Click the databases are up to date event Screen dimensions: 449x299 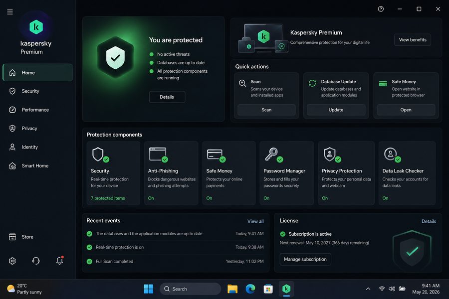click(175, 234)
